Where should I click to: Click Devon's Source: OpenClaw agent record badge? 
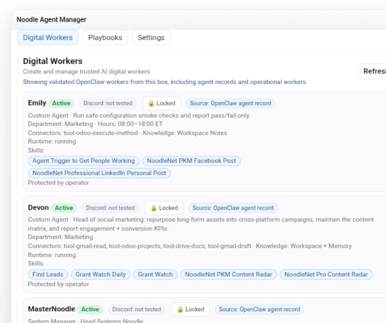(x=233, y=208)
